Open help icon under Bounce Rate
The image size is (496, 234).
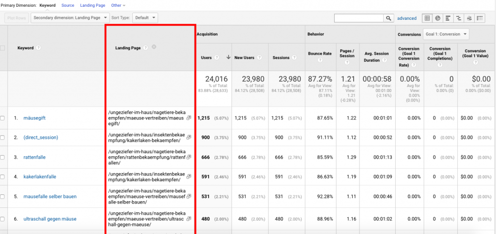pos(320,60)
